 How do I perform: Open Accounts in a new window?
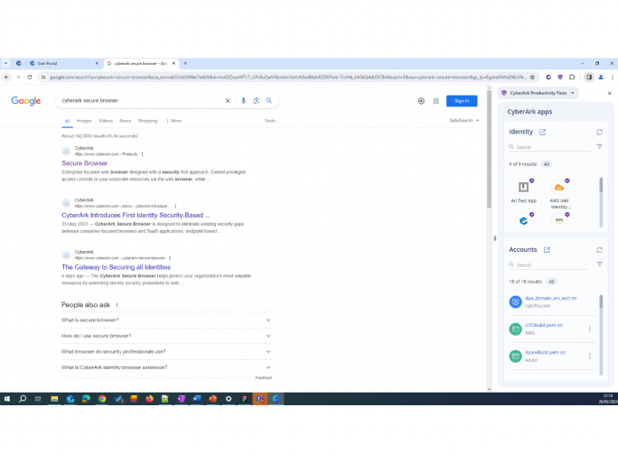(x=547, y=250)
